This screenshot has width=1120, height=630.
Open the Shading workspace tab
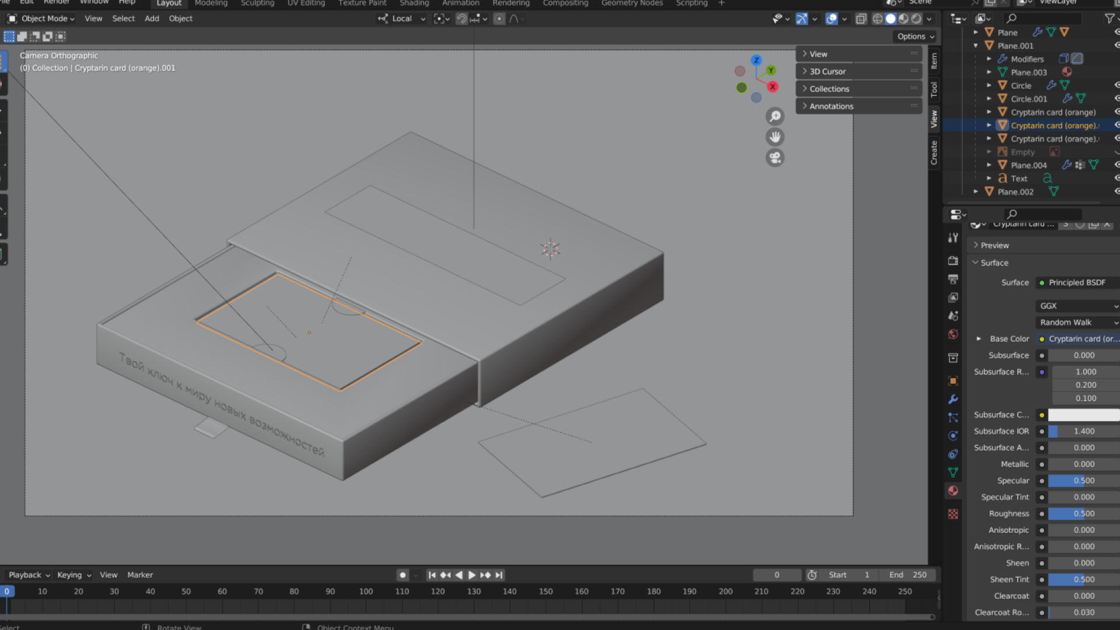(x=414, y=3)
